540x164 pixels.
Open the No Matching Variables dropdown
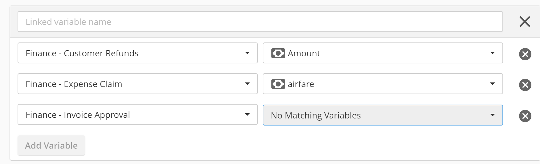[383, 115]
